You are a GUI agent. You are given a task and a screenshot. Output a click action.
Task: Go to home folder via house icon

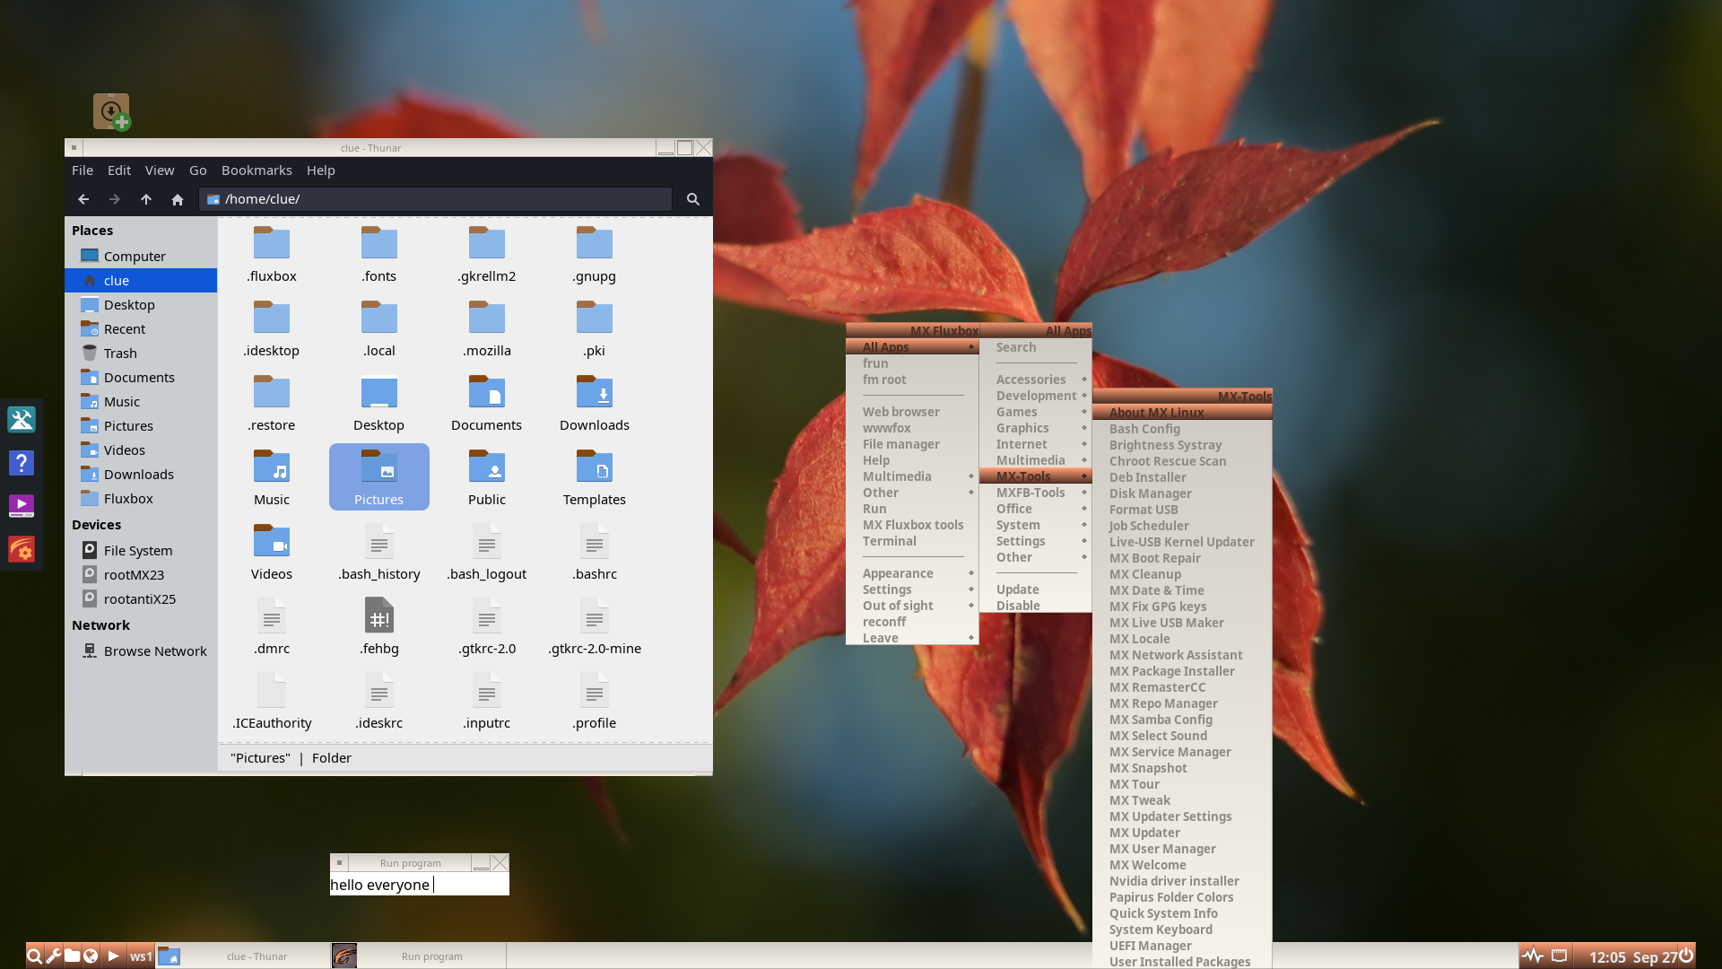point(178,199)
